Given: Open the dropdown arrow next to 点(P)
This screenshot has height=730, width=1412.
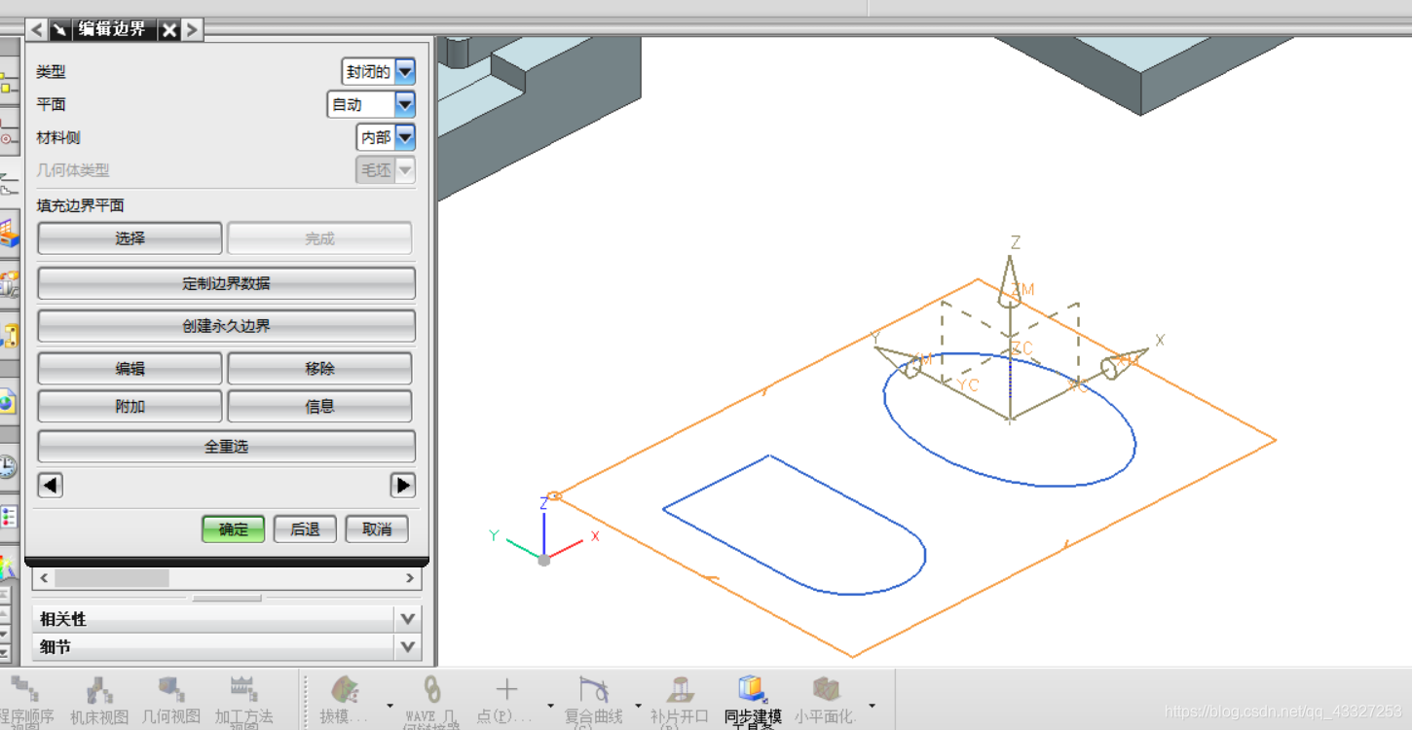Looking at the screenshot, I should 550,706.
